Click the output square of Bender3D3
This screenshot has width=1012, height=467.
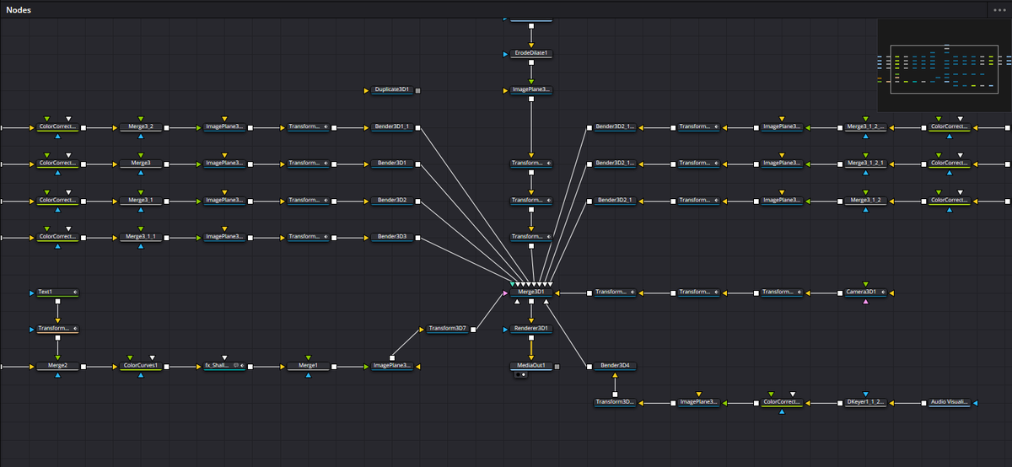click(x=419, y=237)
